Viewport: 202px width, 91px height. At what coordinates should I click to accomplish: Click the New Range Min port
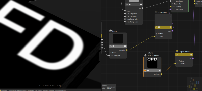click(x=125, y=19)
